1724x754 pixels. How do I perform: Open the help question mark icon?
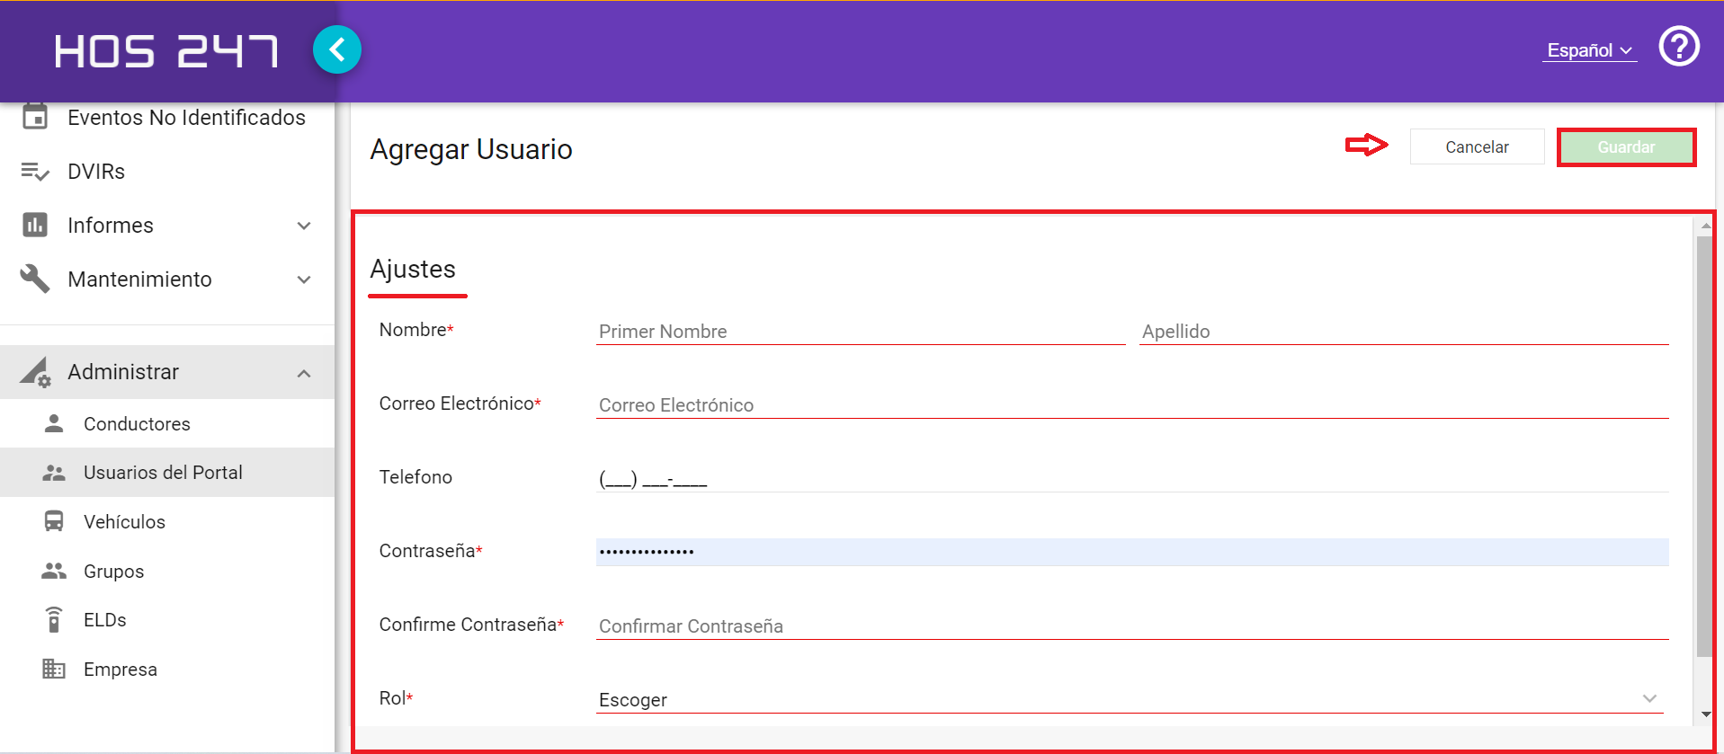tap(1679, 46)
